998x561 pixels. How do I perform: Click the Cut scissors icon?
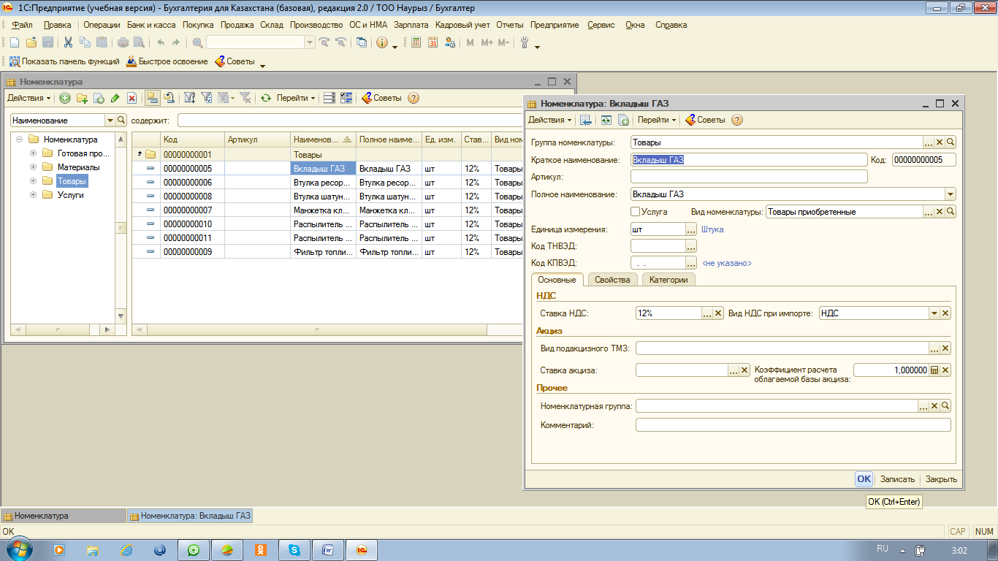(68, 42)
